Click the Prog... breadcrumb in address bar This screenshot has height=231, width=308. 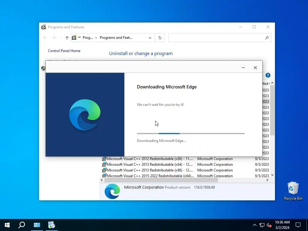88,38
